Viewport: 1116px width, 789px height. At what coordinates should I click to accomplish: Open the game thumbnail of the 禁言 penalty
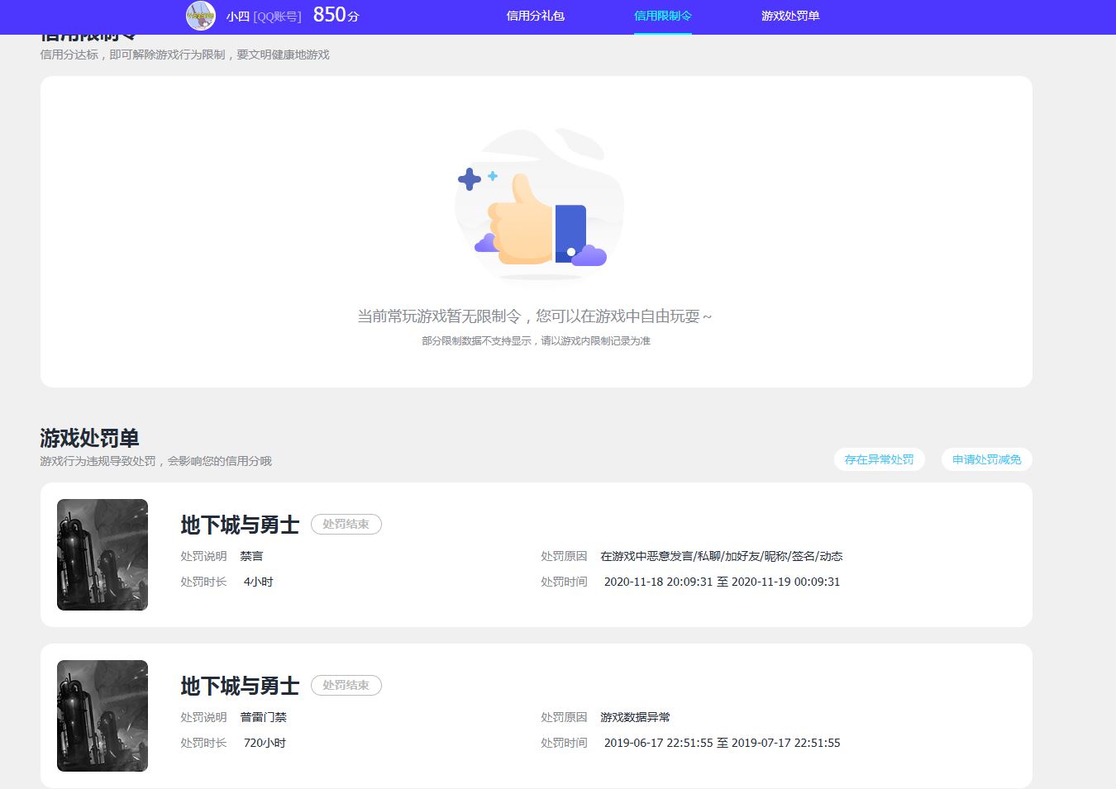[103, 554]
